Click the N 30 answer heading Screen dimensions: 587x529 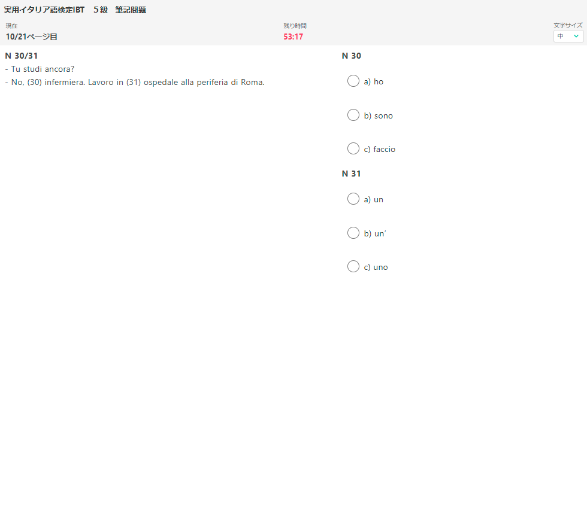click(x=351, y=56)
